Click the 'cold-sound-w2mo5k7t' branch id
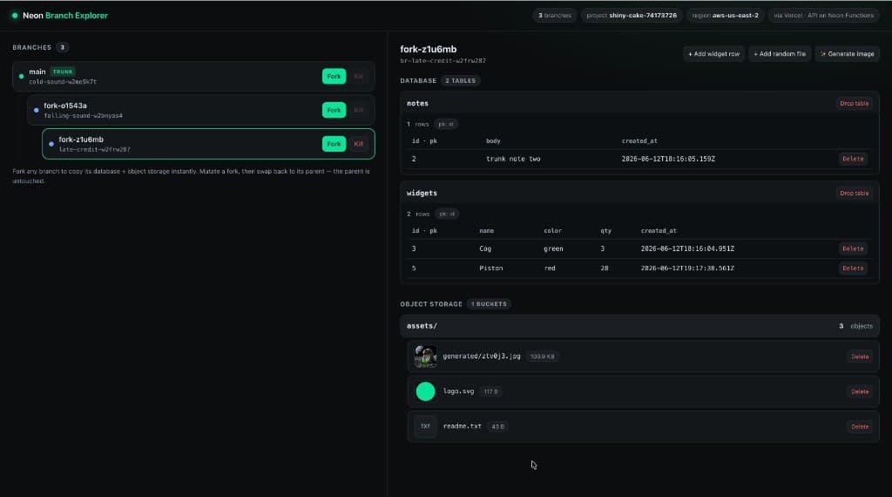 (63, 82)
